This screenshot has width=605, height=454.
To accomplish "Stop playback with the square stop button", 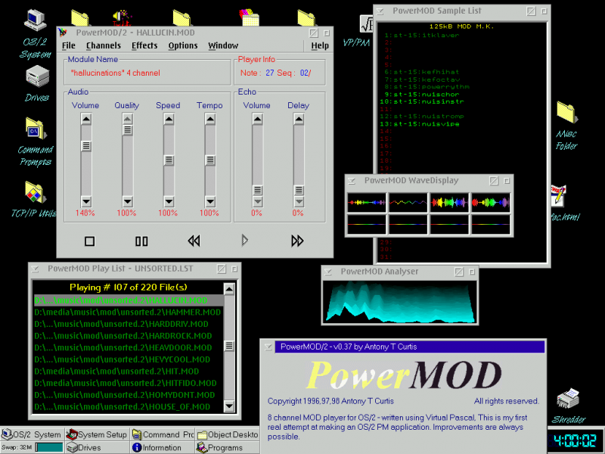I will click(89, 241).
